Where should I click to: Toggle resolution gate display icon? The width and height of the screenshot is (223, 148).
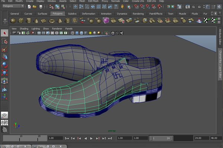(x=48, y=33)
